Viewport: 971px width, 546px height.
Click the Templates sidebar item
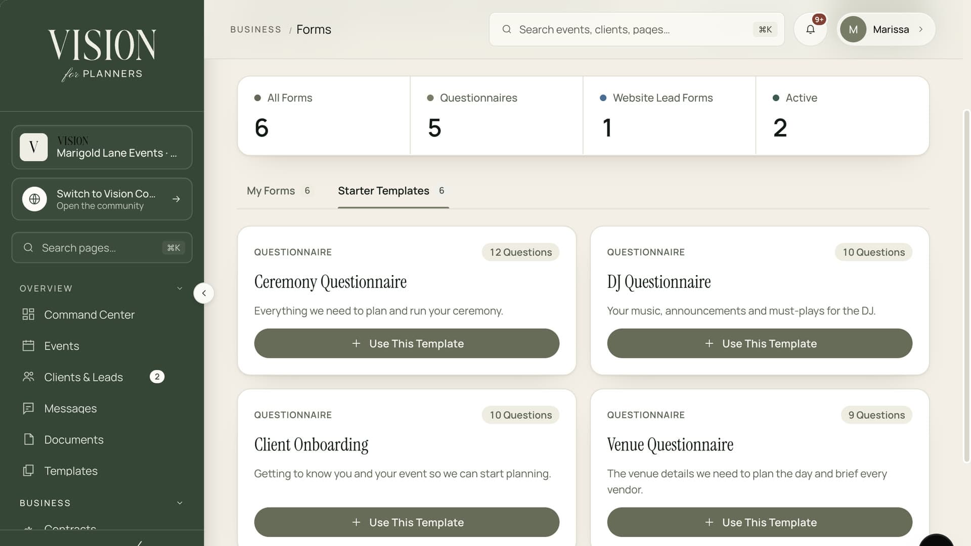pyautogui.click(x=71, y=471)
